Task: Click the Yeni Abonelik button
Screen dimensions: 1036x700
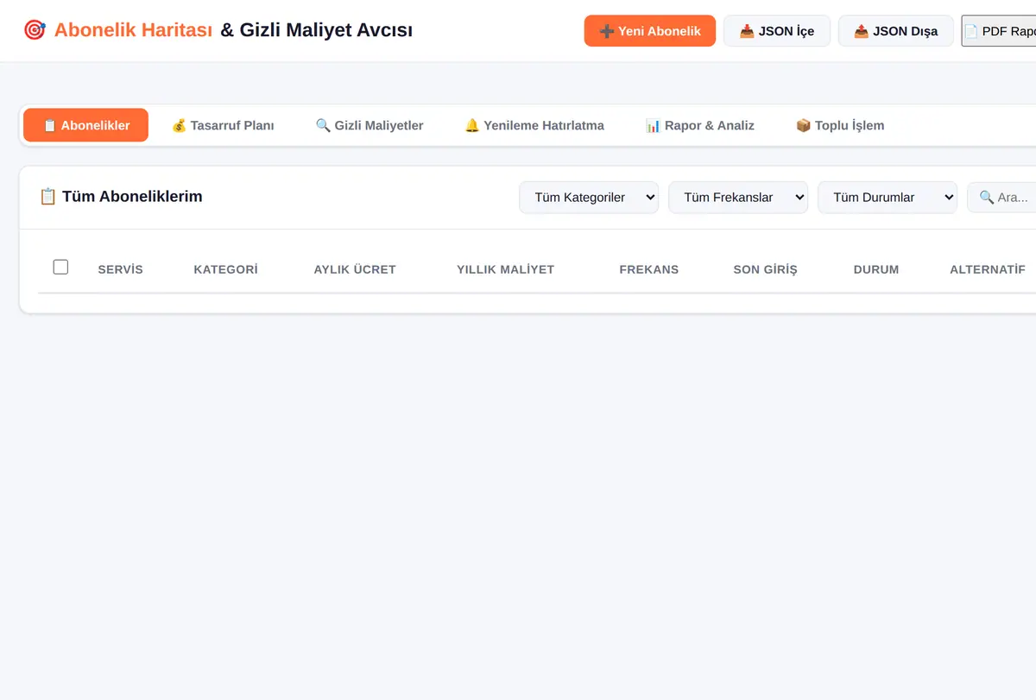Action: [649, 31]
